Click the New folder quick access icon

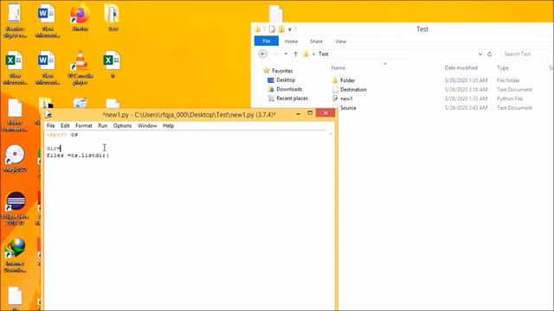tap(281, 29)
